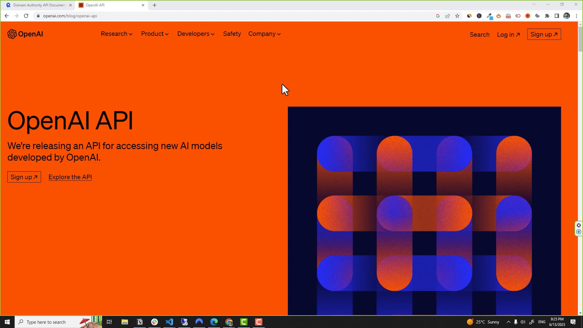The height and width of the screenshot is (328, 583).
Task: Open the browser profile avatar
Action: 567,16
